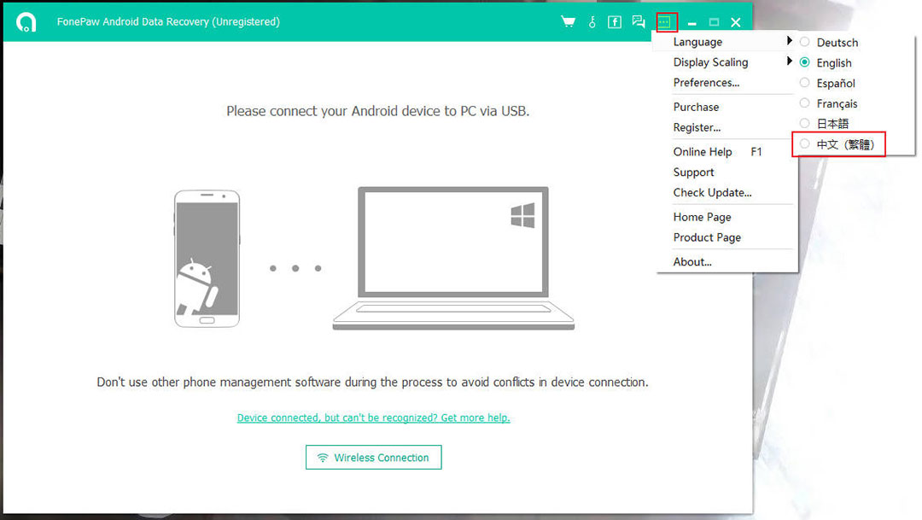
Task: Close the FonePaw window
Action: (x=736, y=22)
